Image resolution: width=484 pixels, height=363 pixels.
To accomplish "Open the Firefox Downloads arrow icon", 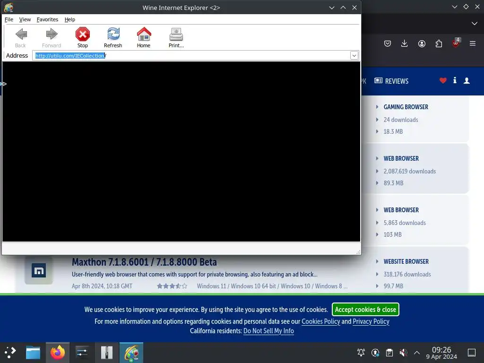I will click(404, 43).
